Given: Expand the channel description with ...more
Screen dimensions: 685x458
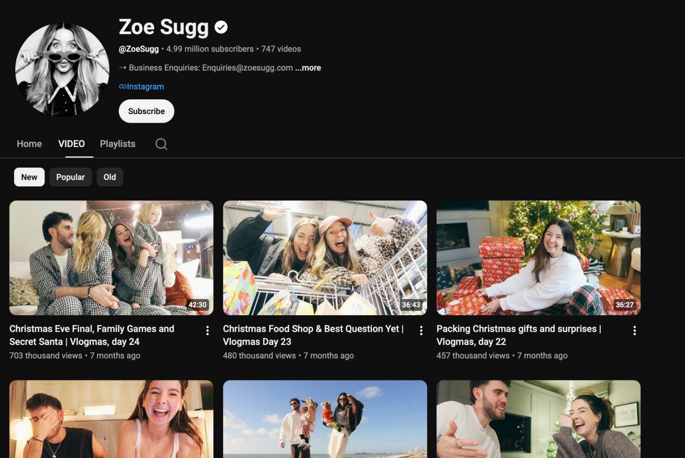Looking at the screenshot, I should [308, 68].
